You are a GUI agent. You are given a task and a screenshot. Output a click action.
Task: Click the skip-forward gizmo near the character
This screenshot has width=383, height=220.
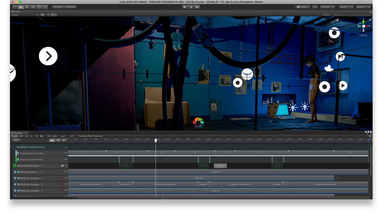tap(340, 57)
